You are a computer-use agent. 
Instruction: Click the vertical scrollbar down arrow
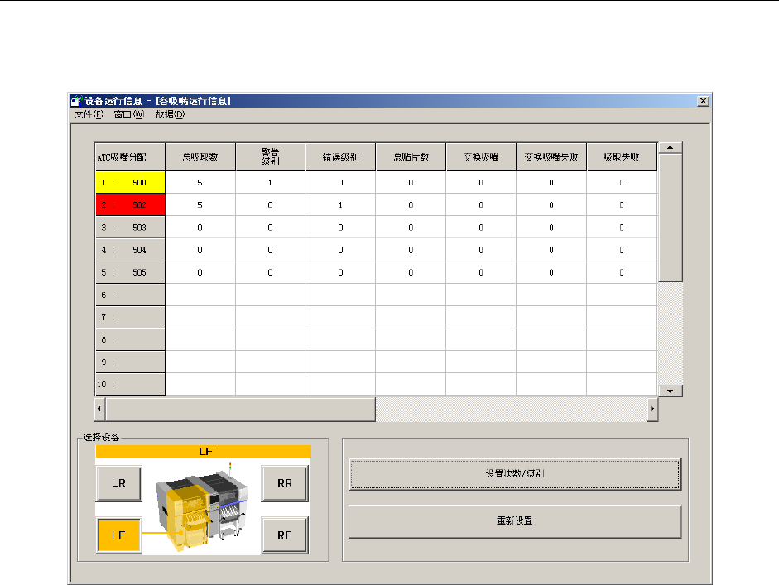[x=671, y=391]
